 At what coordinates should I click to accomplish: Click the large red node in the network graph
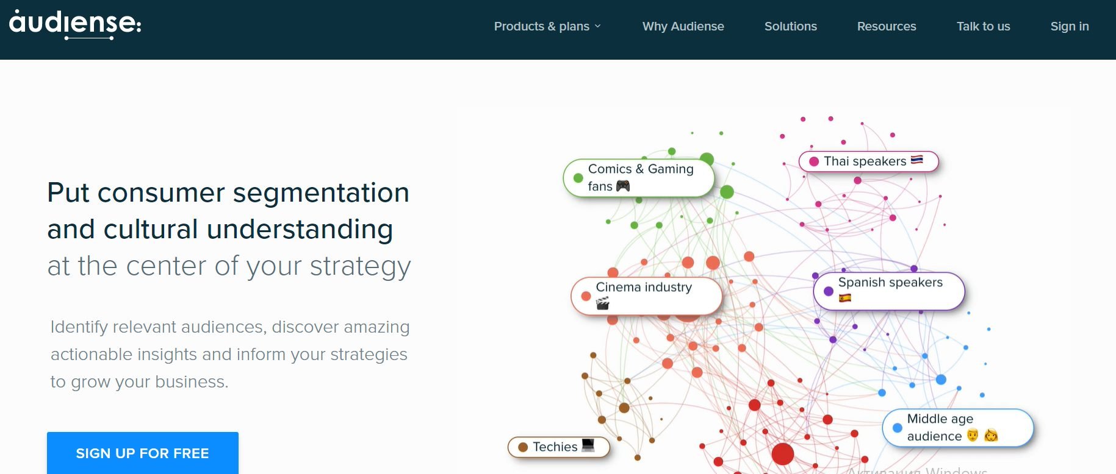[783, 453]
